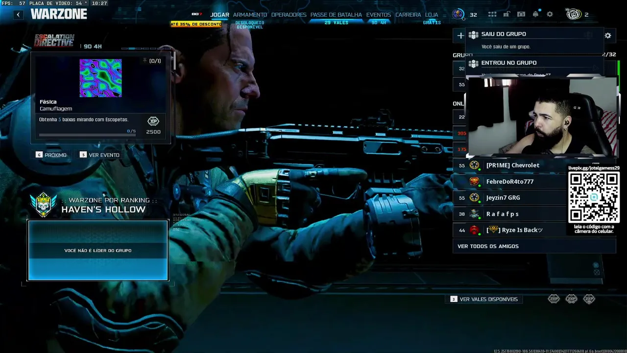Go back with the top-left arrow
627x353 pixels.
pos(18,15)
